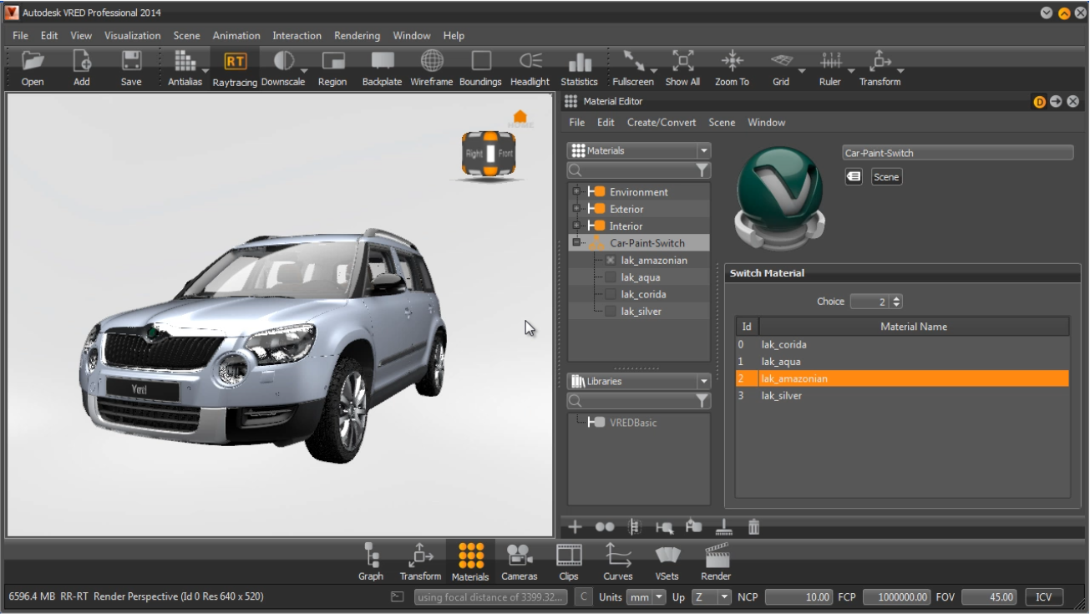This screenshot has width=1090, height=614.
Task: Click the ICV button in status bar
Action: pyautogui.click(x=1044, y=597)
